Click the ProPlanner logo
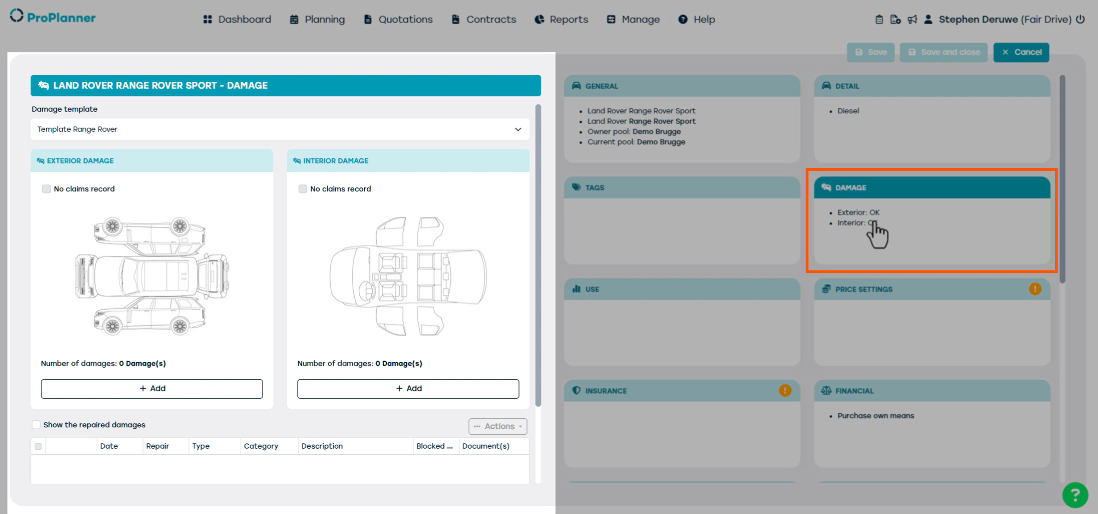 (53, 17)
